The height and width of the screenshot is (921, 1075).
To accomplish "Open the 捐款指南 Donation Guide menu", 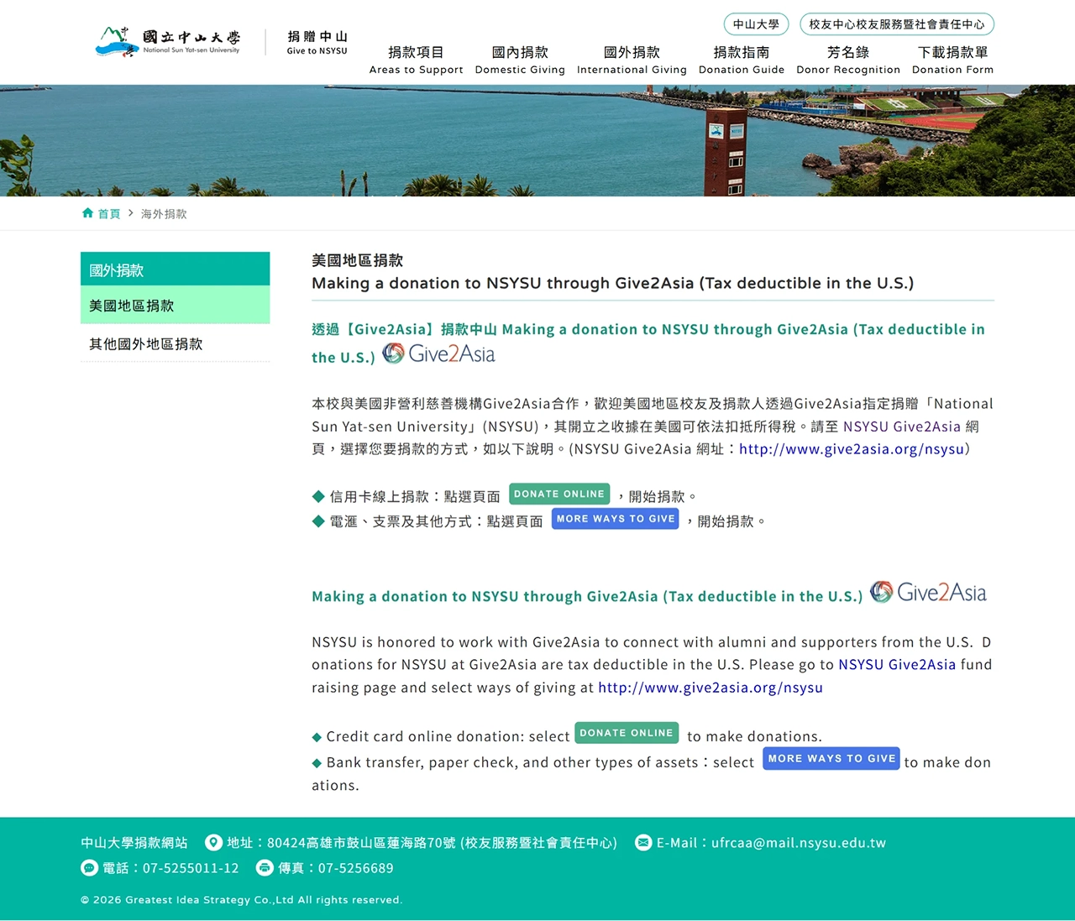I will pos(742,60).
